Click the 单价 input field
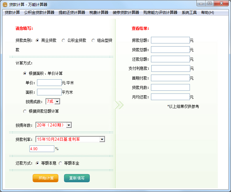Image resolution: width=231 pixels, height=192 pixels. (x=49, y=83)
